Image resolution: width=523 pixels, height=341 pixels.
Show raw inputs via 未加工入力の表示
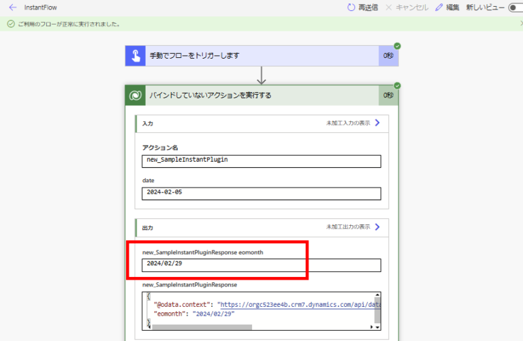point(348,123)
